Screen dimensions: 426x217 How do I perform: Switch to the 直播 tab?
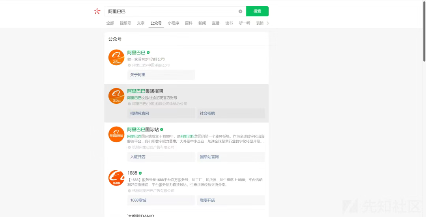coord(216,23)
